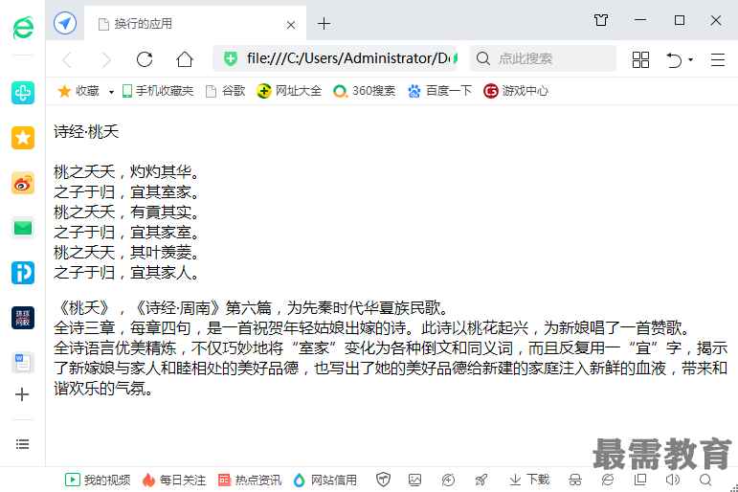This screenshot has width=738, height=492.
Task: Open 手机收藏夹 bookmark folder
Action: (x=158, y=91)
